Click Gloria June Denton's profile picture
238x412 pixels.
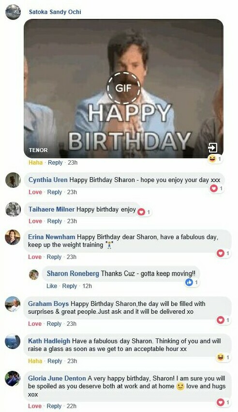click(13, 379)
